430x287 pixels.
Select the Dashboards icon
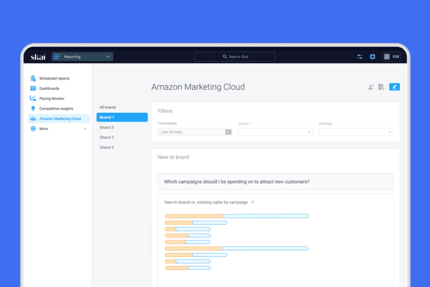[33, 88]
